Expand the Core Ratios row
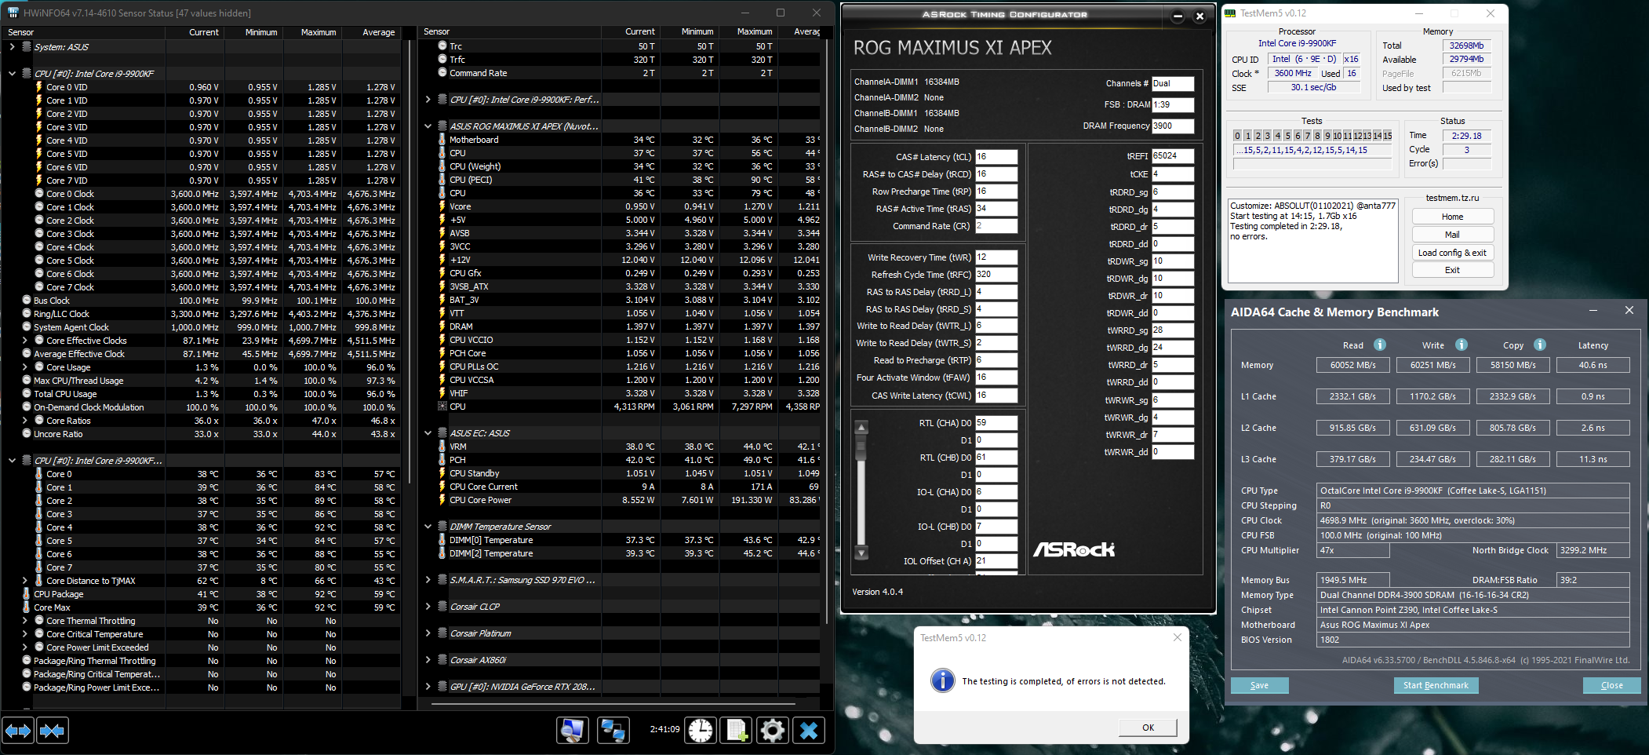The height and width of the screenshot is (755, 1649). click(25, 421)
